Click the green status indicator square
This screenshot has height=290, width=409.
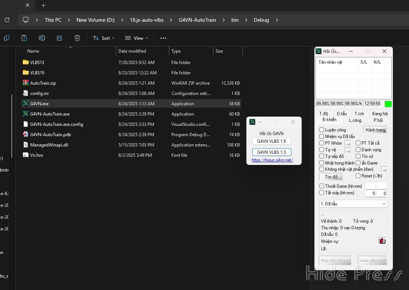[x=388, y=104]
